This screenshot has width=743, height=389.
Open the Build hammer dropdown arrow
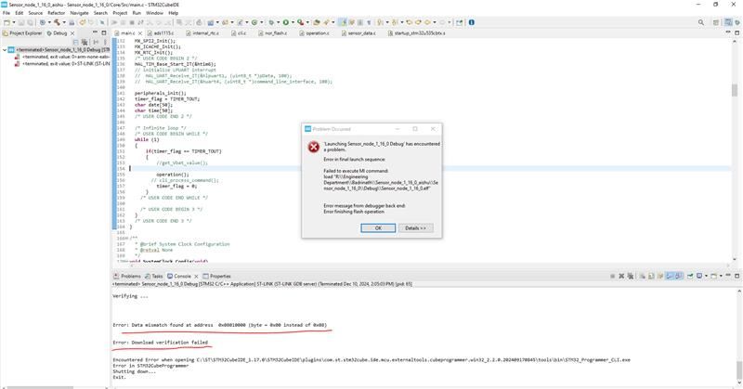tap(64, 22)
